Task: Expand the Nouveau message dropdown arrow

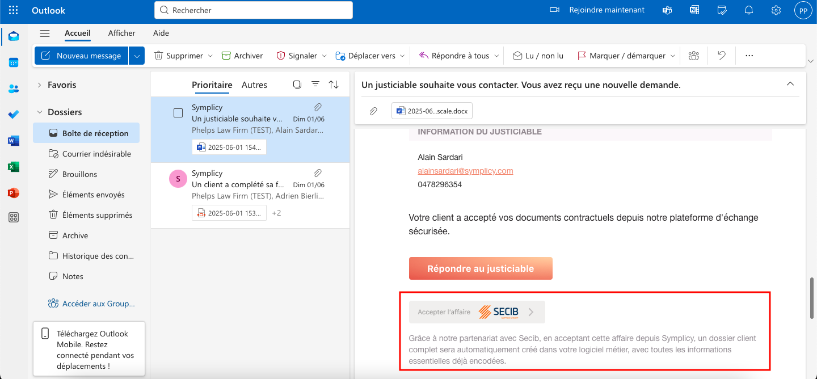Action: [137, 56]
